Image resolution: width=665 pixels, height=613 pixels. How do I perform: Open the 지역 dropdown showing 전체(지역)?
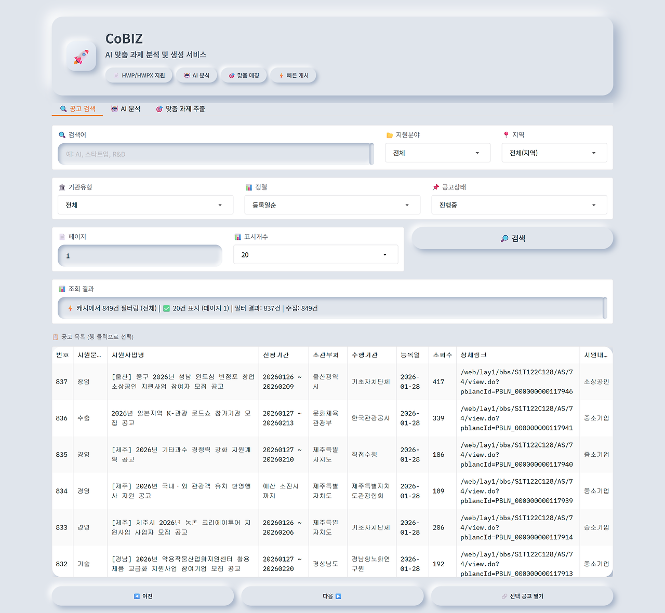tap(554, 153)
